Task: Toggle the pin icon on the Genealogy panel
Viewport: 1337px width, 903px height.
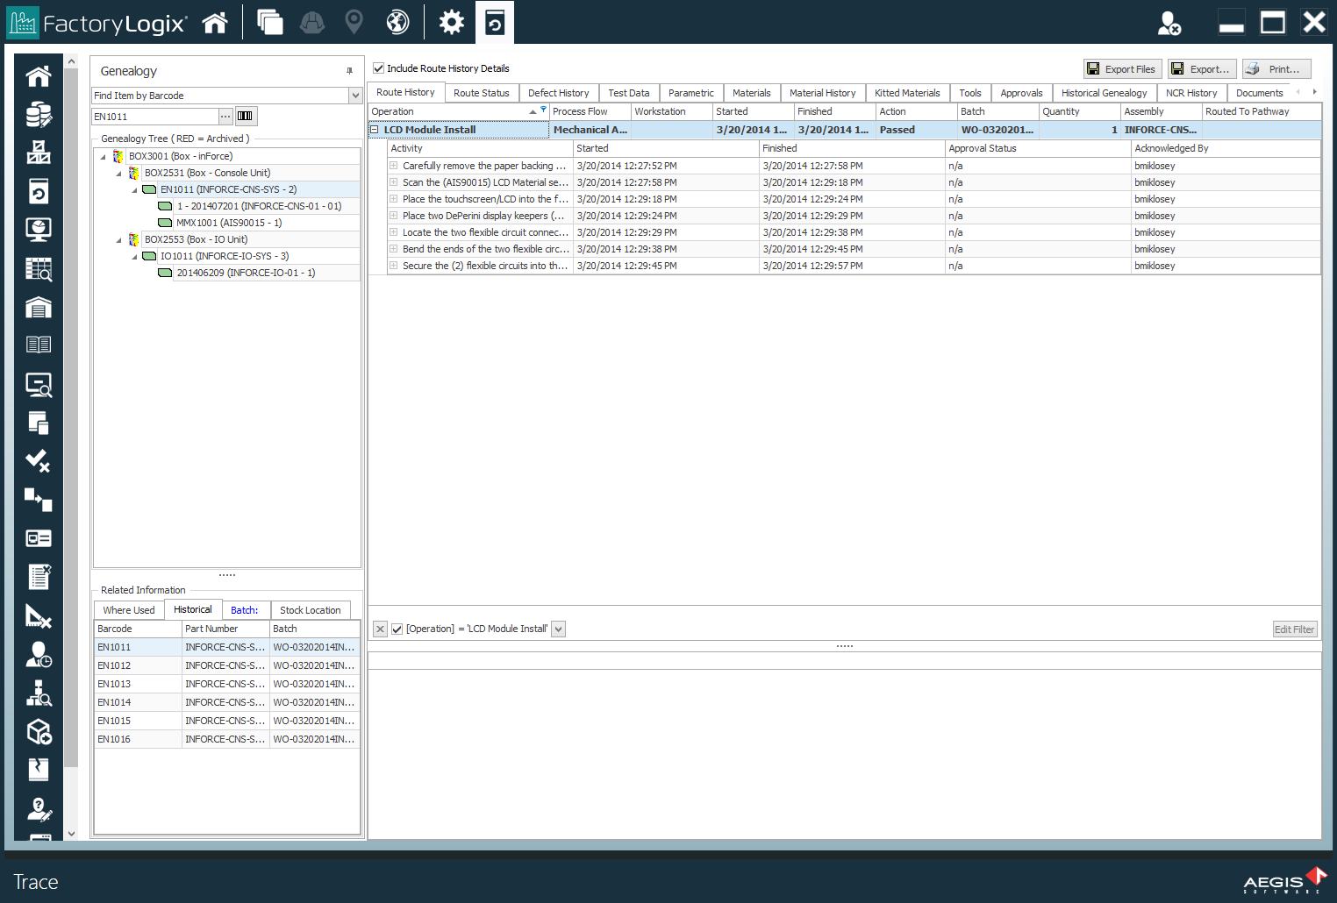Action: click(348, 71)
